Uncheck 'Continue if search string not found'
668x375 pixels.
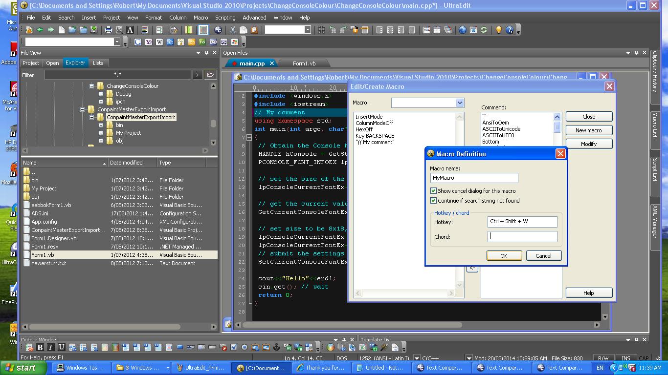click(433, 201)
